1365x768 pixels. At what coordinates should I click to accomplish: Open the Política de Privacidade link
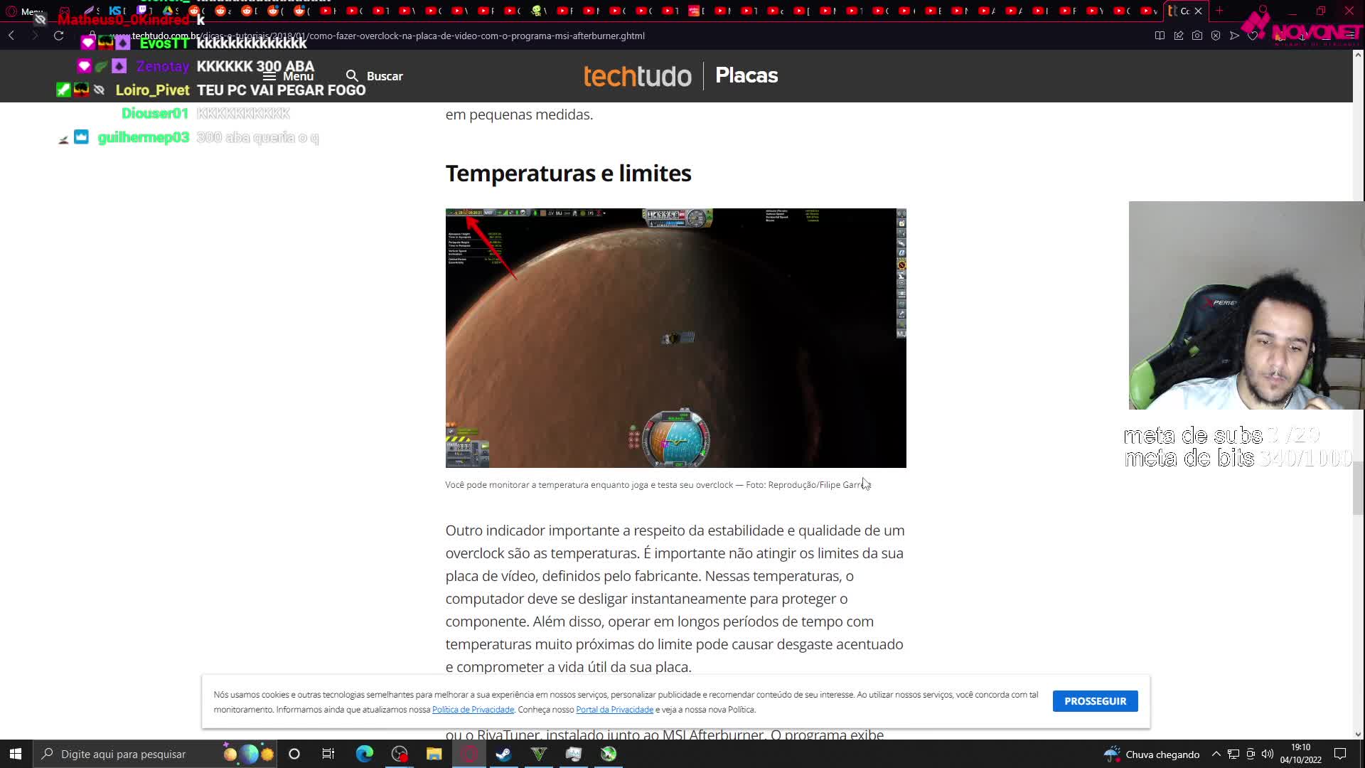(x=473, y=710)
